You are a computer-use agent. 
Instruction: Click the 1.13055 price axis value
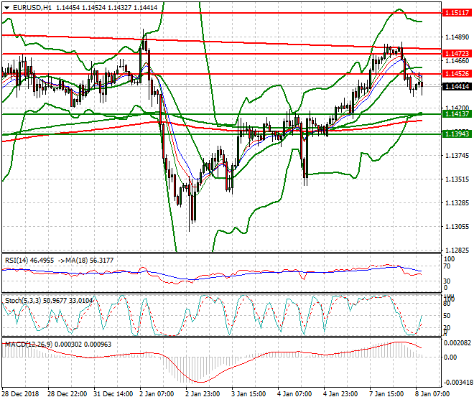457,227
